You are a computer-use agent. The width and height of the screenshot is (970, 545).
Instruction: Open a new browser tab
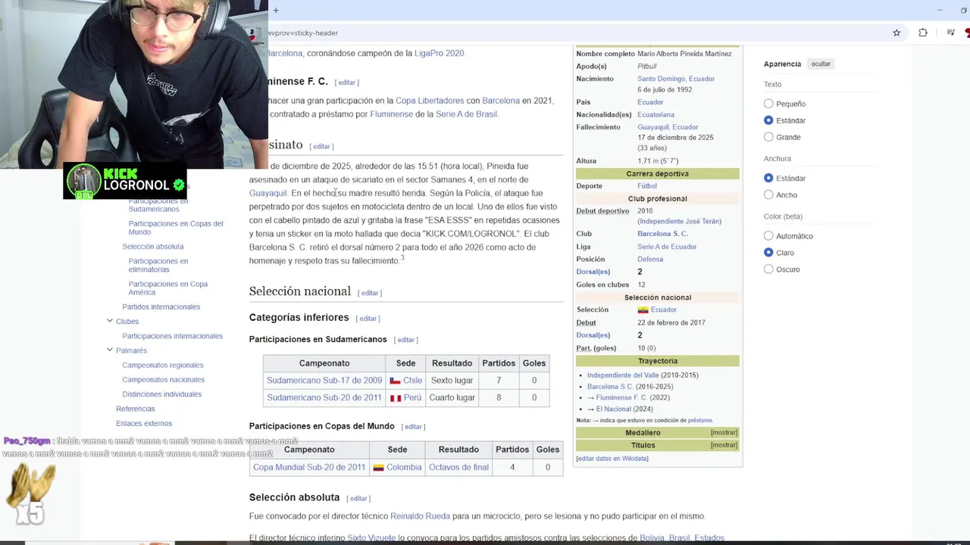coord(276,11)
